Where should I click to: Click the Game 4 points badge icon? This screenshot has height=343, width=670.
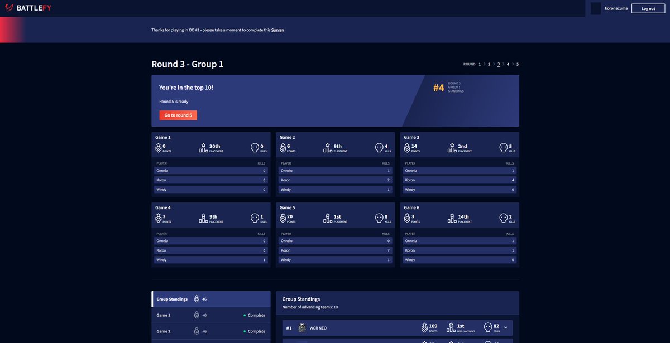(x=158, y=218)
